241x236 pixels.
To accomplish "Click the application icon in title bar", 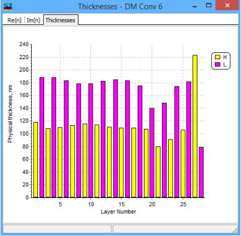I will [8, 6].
